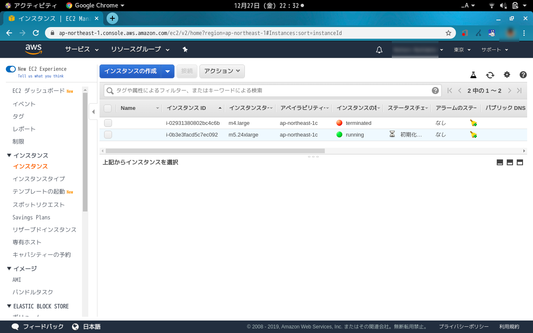
Task: Open the launch instance dropdown arrow
Action: [167, 71]
